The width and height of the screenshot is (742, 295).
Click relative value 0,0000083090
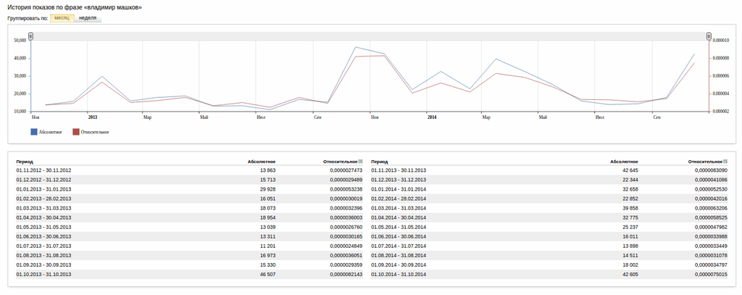(711, 170)
